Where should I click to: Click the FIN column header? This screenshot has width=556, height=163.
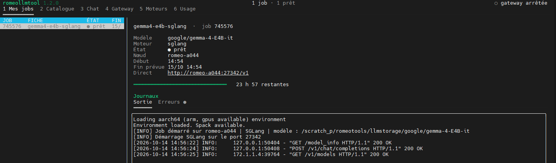116,20
